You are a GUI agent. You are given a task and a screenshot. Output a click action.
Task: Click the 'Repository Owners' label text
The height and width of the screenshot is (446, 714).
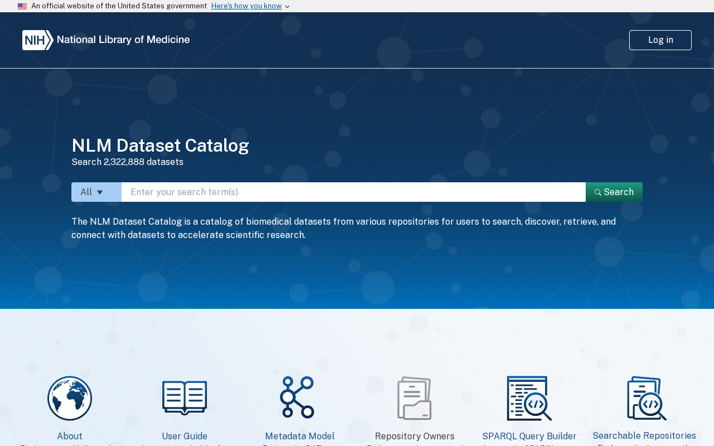click(x=414, y=437)
